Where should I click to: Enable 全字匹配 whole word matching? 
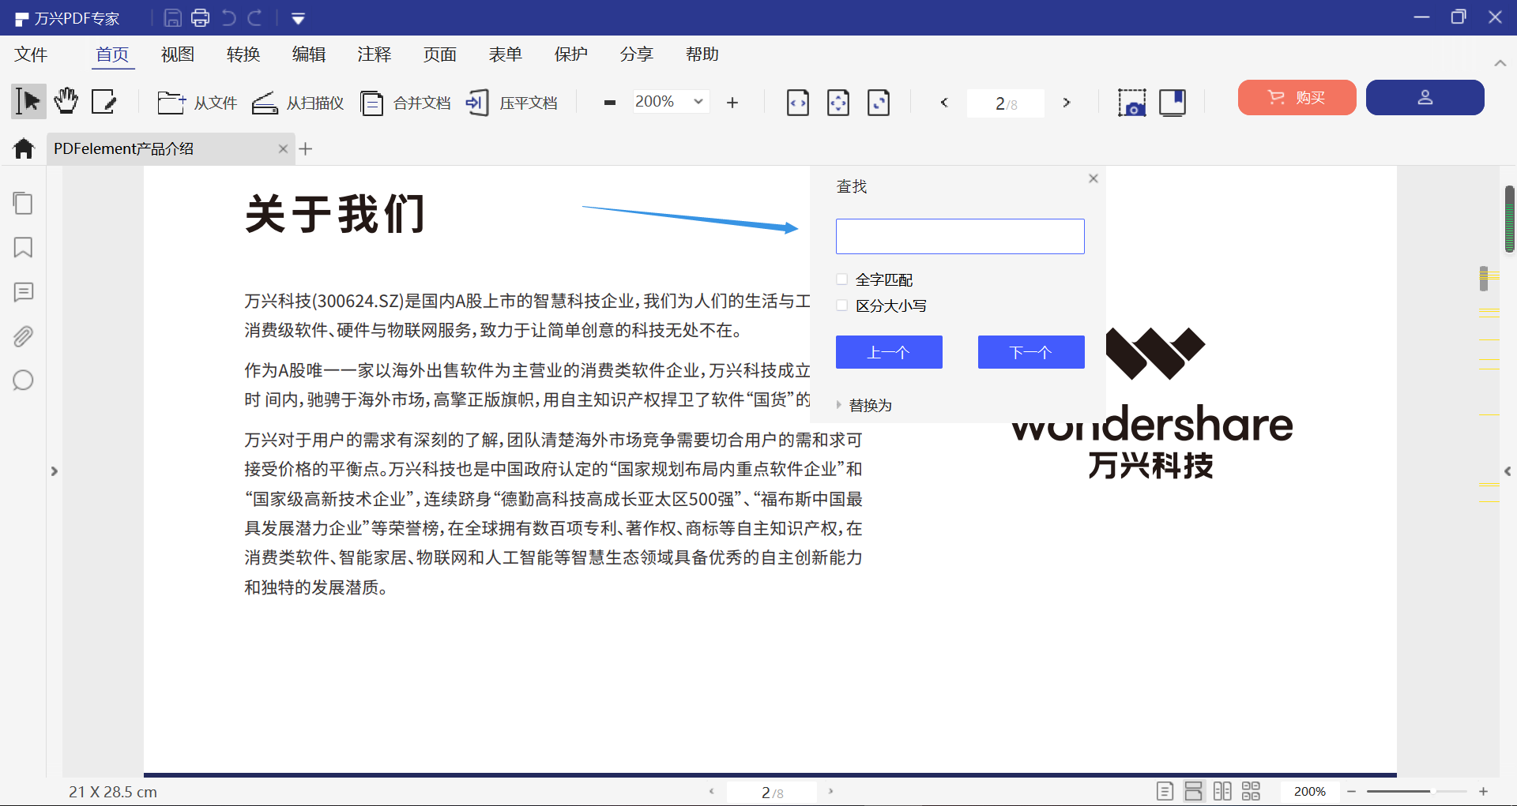[842, 279]
